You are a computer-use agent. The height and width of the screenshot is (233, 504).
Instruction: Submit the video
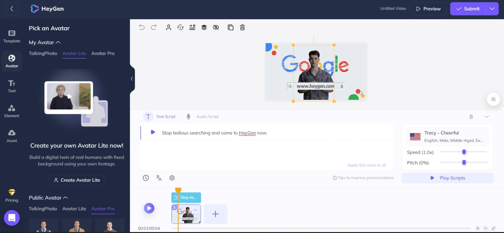coord(468,9)
